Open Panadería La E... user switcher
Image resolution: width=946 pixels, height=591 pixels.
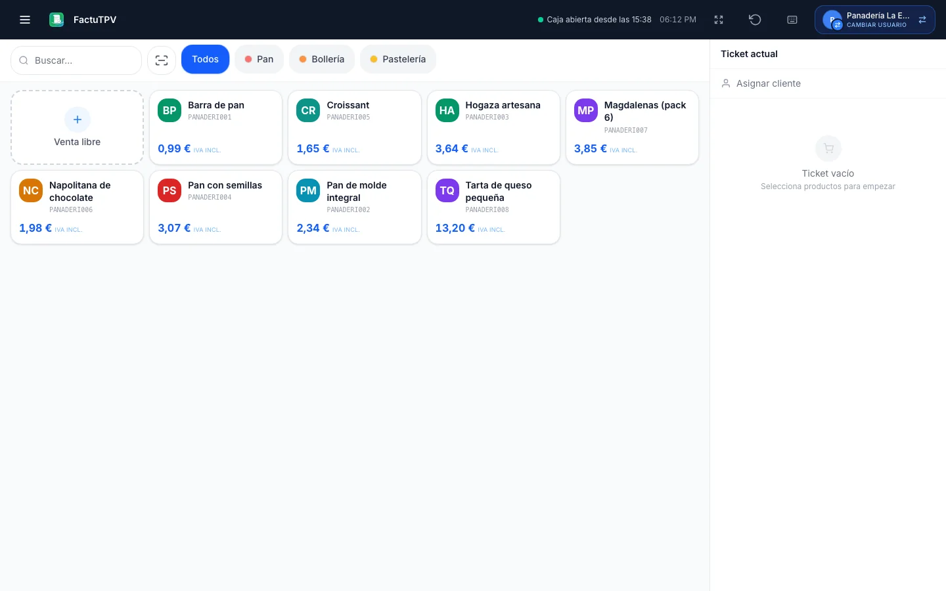tap(875, 20)
